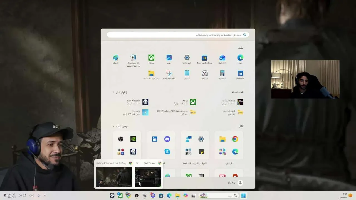
Task: Open Chrome from the taskbar
Action: (x=128, y=196)
